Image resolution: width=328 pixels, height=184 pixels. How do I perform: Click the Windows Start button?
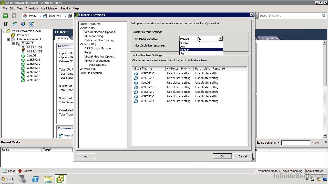(7, 179)
